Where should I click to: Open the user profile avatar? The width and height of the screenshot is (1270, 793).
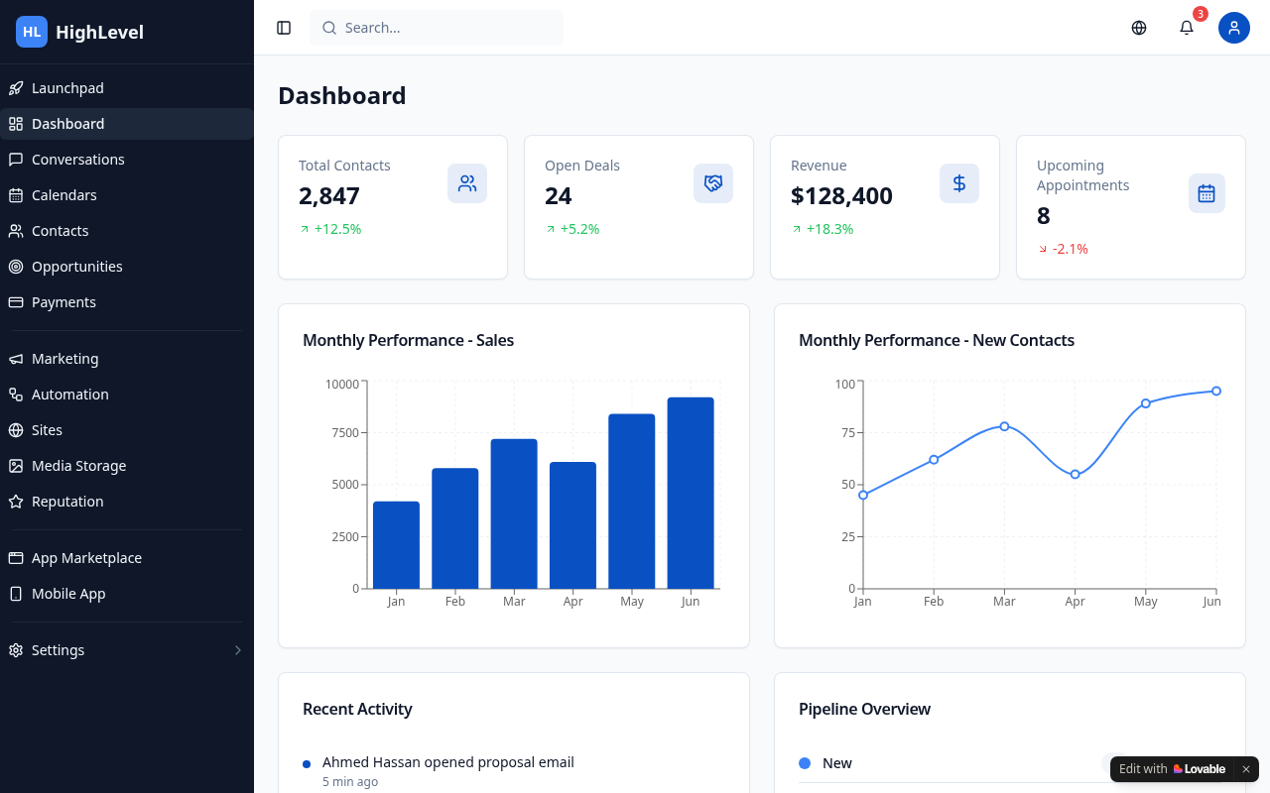tap(1234, 28)
